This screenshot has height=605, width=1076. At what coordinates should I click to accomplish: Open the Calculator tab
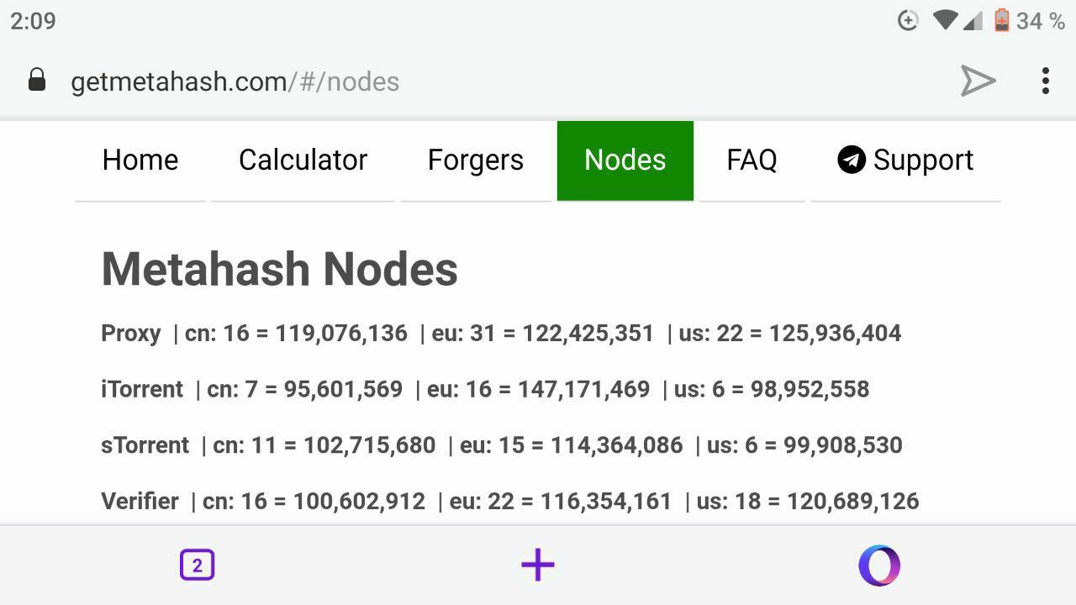303,160
